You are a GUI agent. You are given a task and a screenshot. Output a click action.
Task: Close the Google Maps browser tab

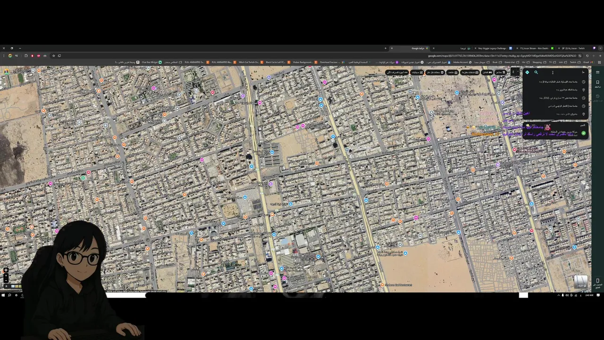click(x=392, y=48)
